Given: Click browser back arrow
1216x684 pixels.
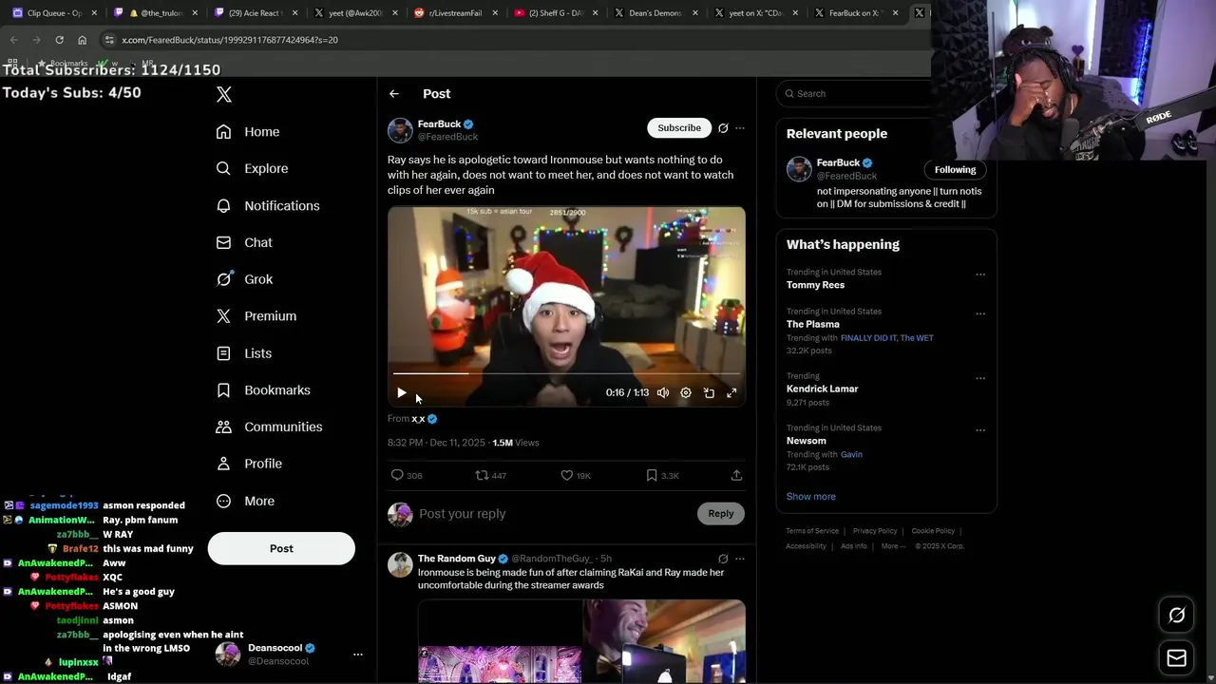Looking at the screenshot, I should point(13,40).
